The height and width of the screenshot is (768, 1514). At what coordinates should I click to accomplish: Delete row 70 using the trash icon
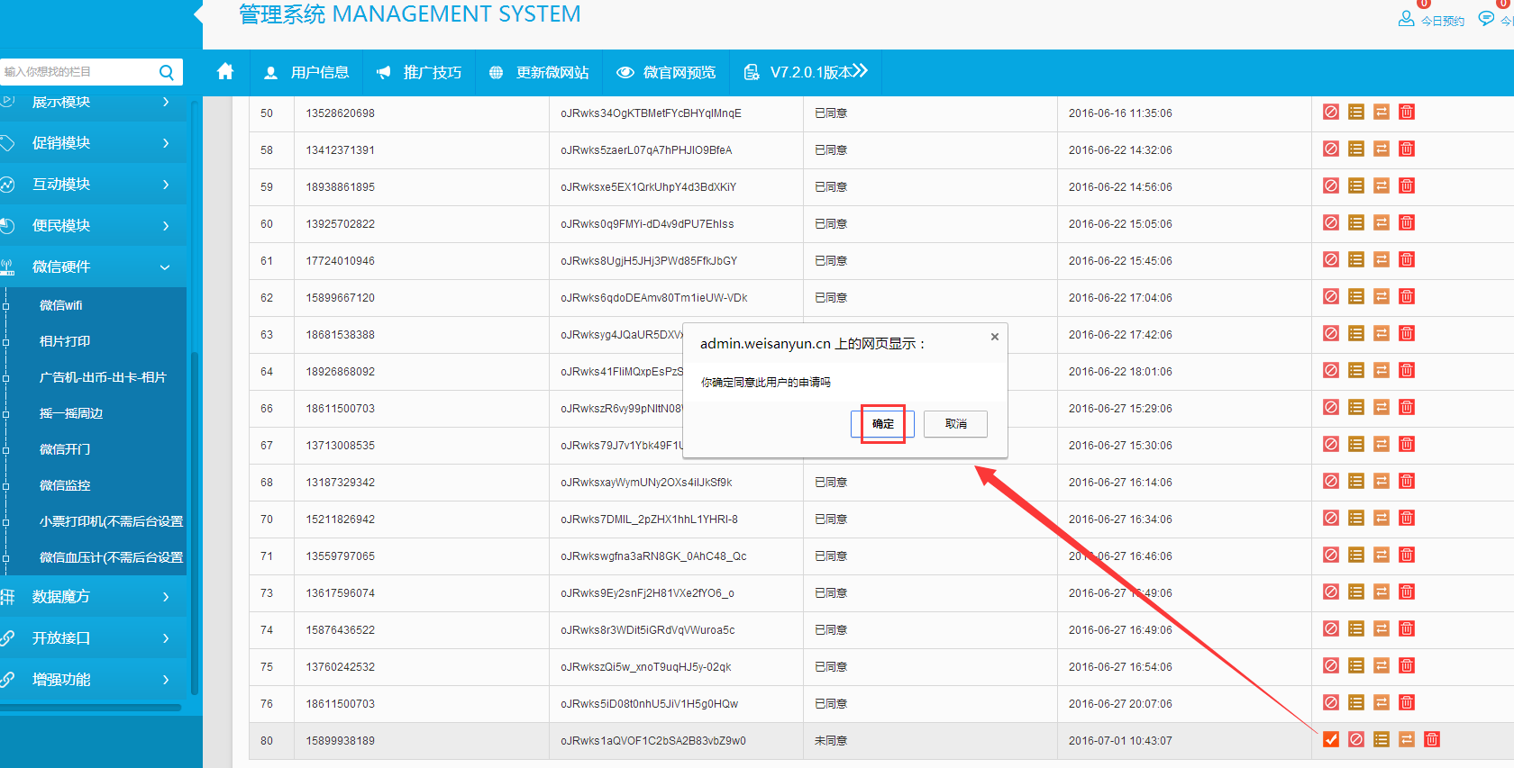pos(1407,518)
